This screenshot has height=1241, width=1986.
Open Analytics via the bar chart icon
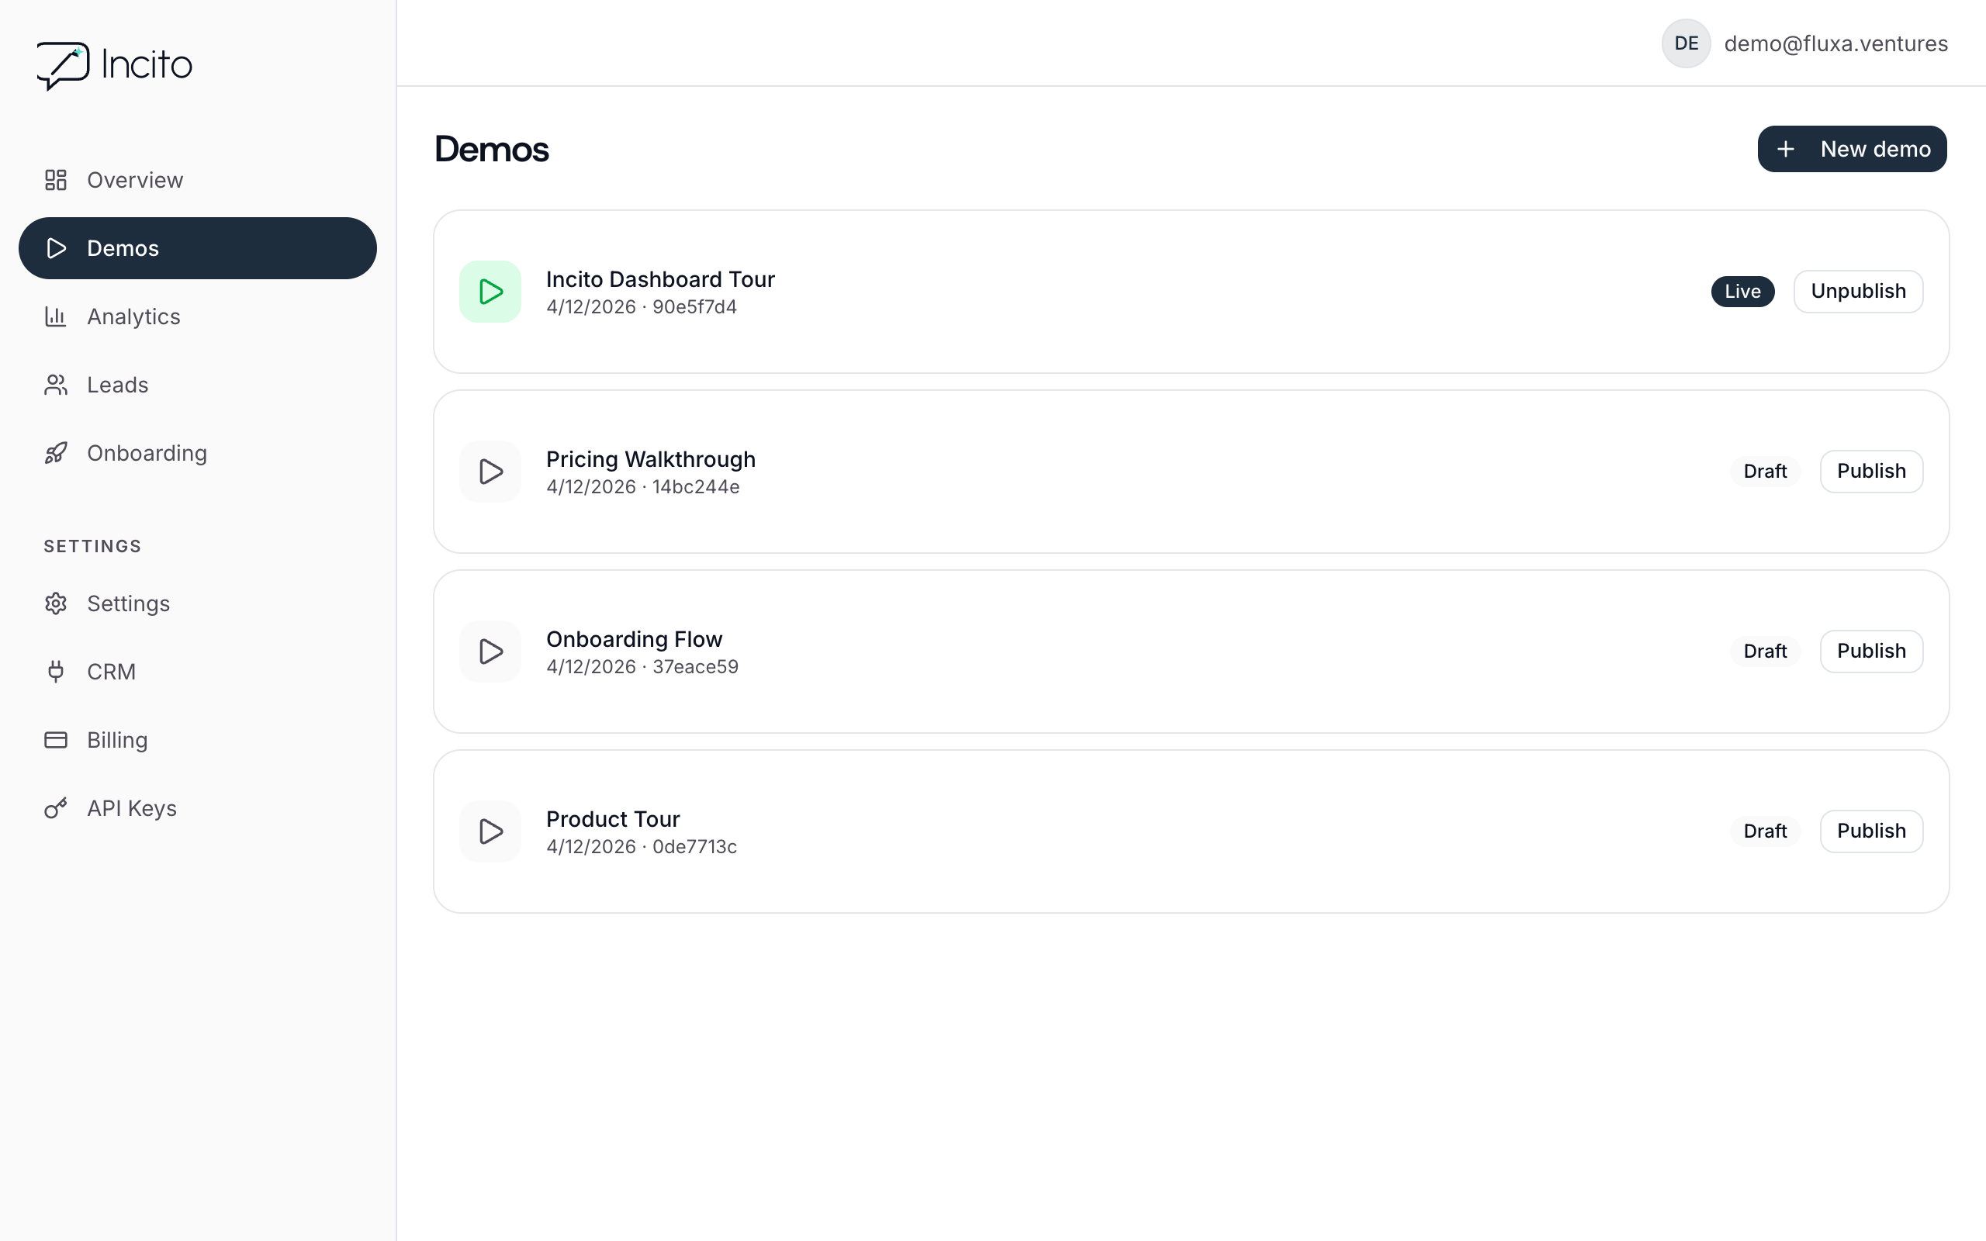[55, 316]
